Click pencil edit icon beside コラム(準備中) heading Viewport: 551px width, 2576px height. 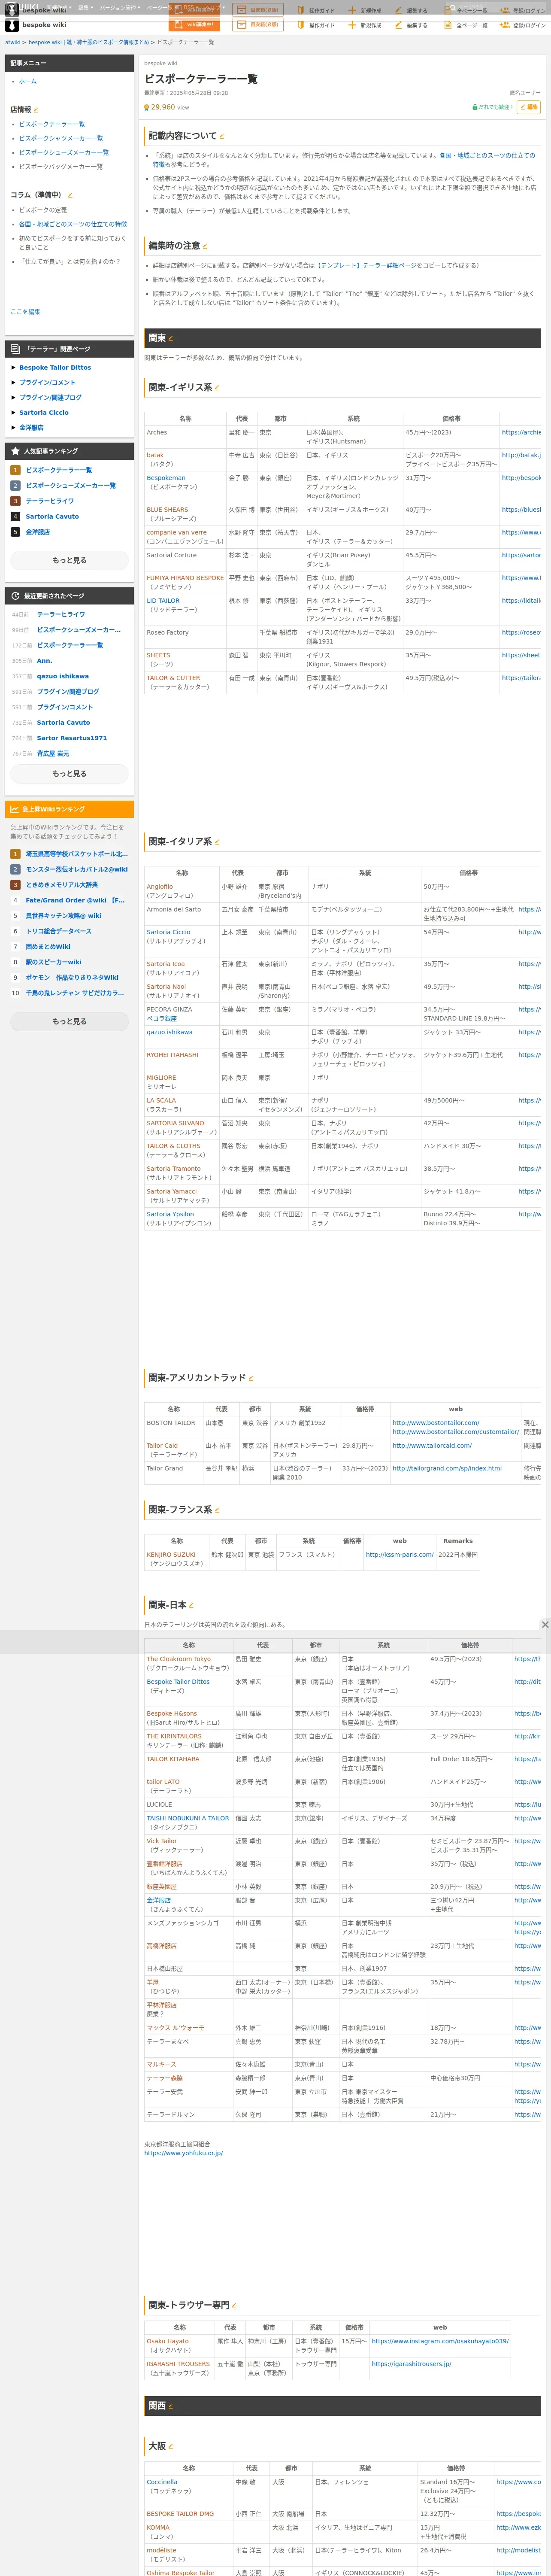(69, 196)
